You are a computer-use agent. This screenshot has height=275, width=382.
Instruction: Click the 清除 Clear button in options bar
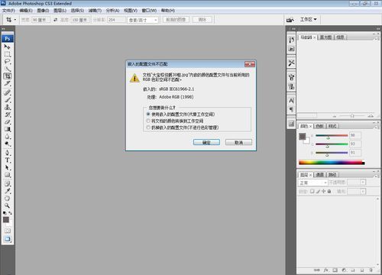point(202,20)
